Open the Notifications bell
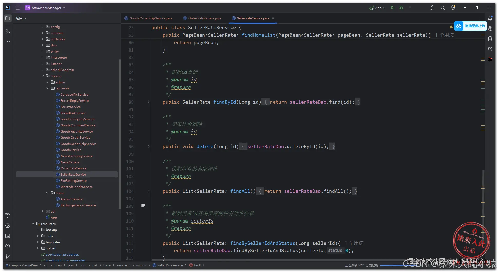This screenshot has width=498, height=272. [x=490, y=18]
